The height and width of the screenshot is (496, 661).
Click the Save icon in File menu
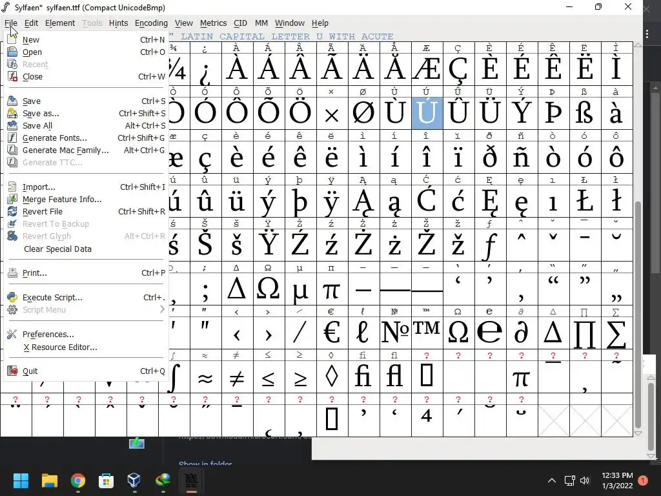click(12, 101)
